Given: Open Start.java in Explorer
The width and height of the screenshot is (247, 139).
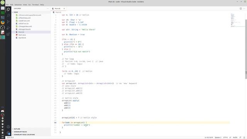Looking at the screenshot, I should (x=31, y=35).
